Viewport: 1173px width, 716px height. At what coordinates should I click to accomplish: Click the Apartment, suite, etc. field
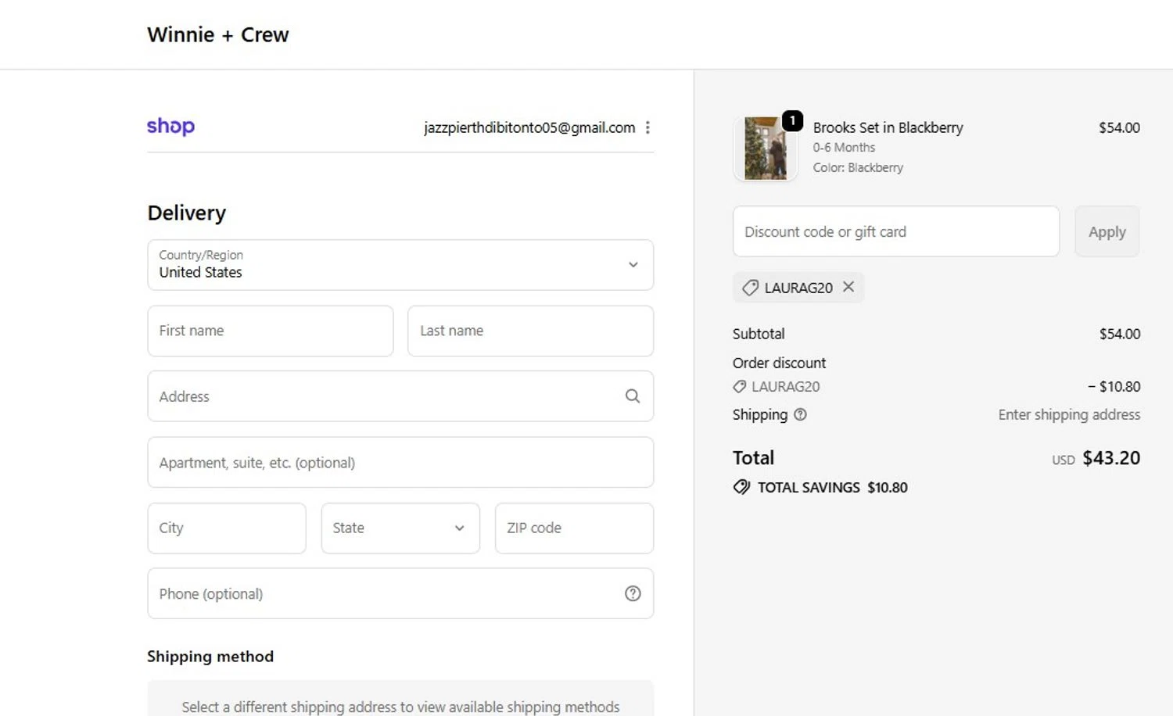pos(400,463)
